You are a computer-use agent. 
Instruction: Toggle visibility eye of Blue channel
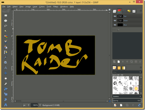click(115, 25)
